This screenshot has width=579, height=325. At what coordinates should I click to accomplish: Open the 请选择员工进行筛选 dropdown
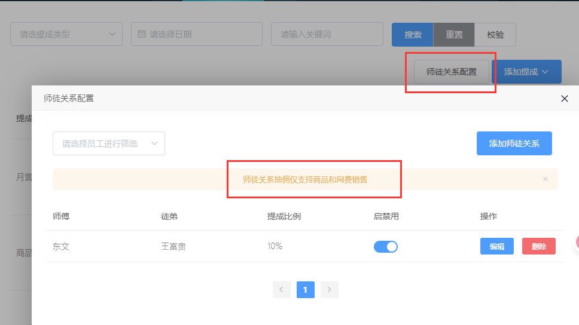(109, 143)
